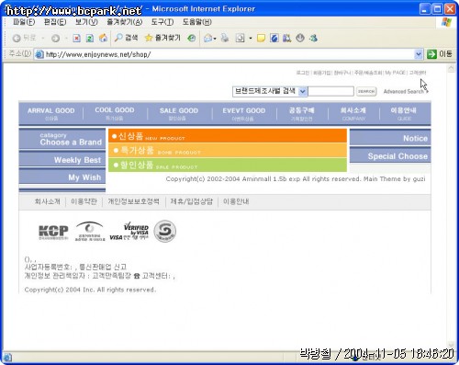
Task: Open the Advanced Search link
Action: click(406, 91)
